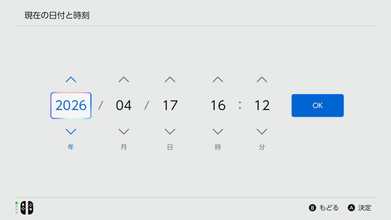Increase the minutes with the up chevron

[262, 79]
